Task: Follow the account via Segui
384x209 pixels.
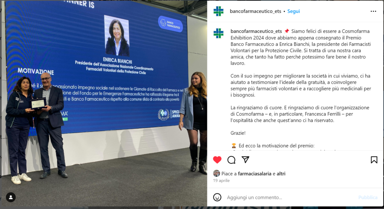Action: (x=293, y=11)
